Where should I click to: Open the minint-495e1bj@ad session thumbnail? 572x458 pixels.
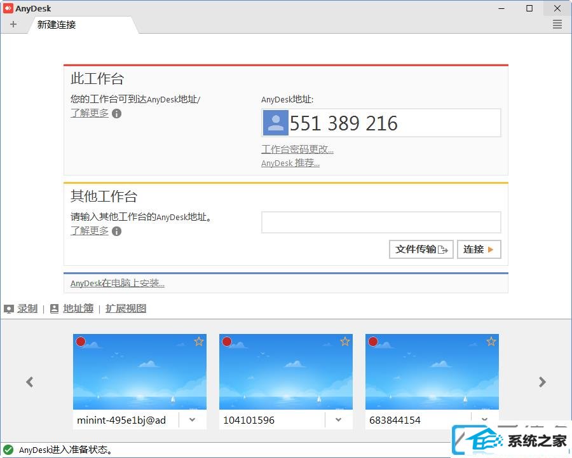click(140, 371)
